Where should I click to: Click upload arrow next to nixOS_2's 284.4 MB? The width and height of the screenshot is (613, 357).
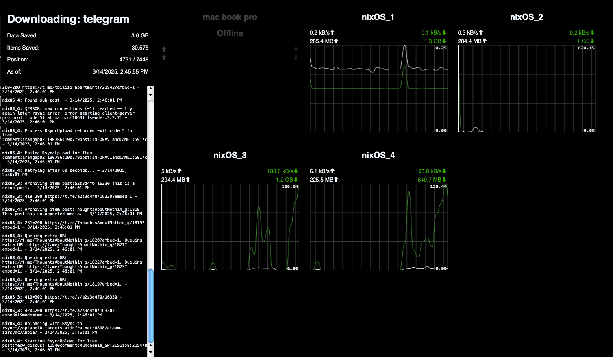[484, 41]
